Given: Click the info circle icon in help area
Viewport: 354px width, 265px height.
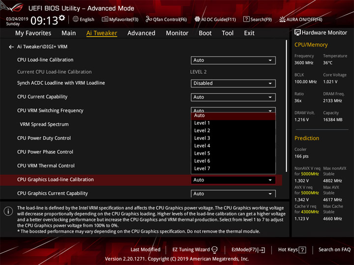Looking at the screenshot, I should click(x=8, y=212).
